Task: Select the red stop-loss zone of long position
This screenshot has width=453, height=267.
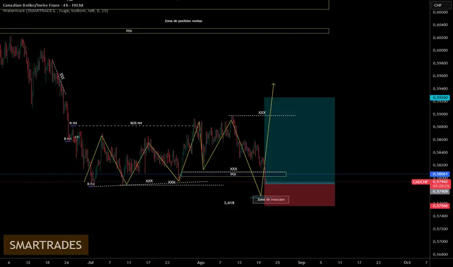Action: [x=299, y=195]
